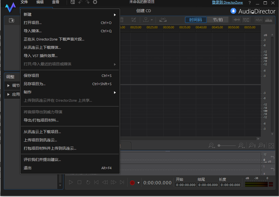Select 上传项目到讯连云...
The height and width of the screenshot is (197, 279).
tap(70, 140)
